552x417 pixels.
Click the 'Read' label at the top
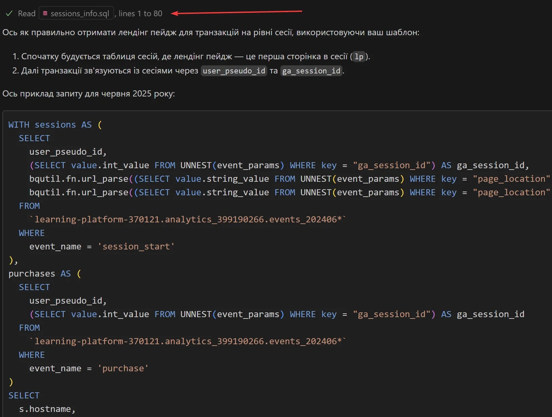(x=27, y=14)
